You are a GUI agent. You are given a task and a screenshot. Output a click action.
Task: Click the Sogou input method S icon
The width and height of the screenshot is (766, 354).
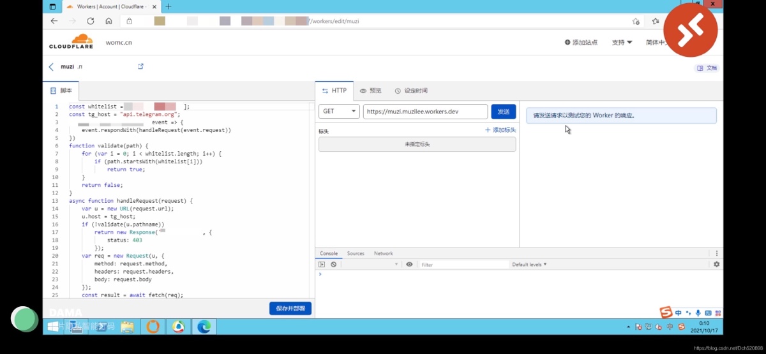[x=666, y=312]
